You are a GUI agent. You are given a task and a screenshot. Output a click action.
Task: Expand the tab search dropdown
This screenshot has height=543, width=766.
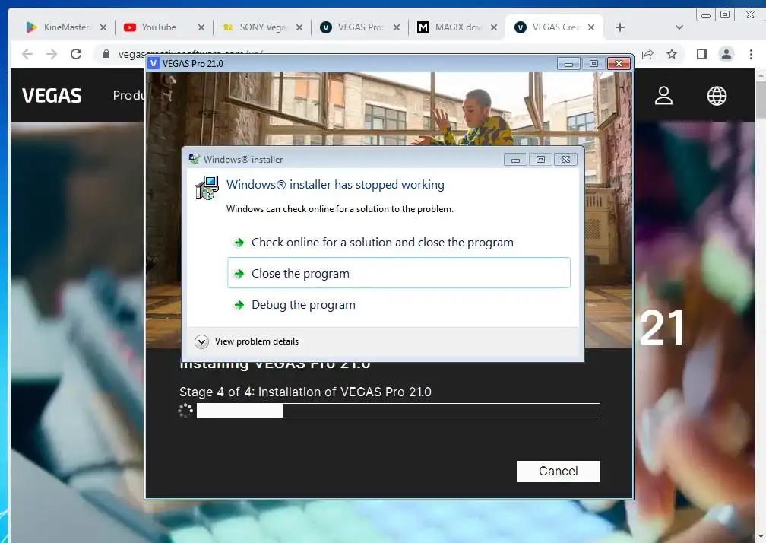pyautogui.click(x=679, y=27)
